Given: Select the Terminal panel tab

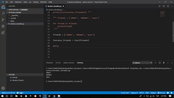Looking at the screenshot, I should (x=80, y=63).
